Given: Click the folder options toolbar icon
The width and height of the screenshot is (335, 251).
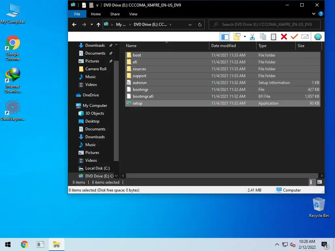Looking at the screenshot, I should coord(237,37).
